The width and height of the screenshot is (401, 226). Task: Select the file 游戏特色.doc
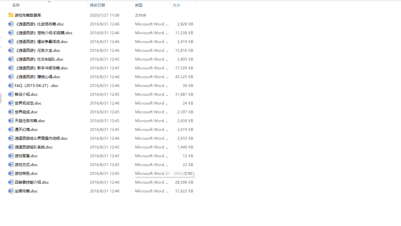[26, 173]
